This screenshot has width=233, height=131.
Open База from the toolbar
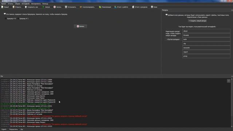pos(154,7)
